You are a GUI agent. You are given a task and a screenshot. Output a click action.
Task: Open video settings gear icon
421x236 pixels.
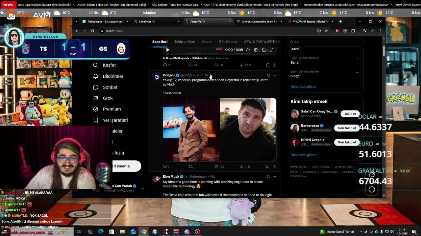click(256, 50)
